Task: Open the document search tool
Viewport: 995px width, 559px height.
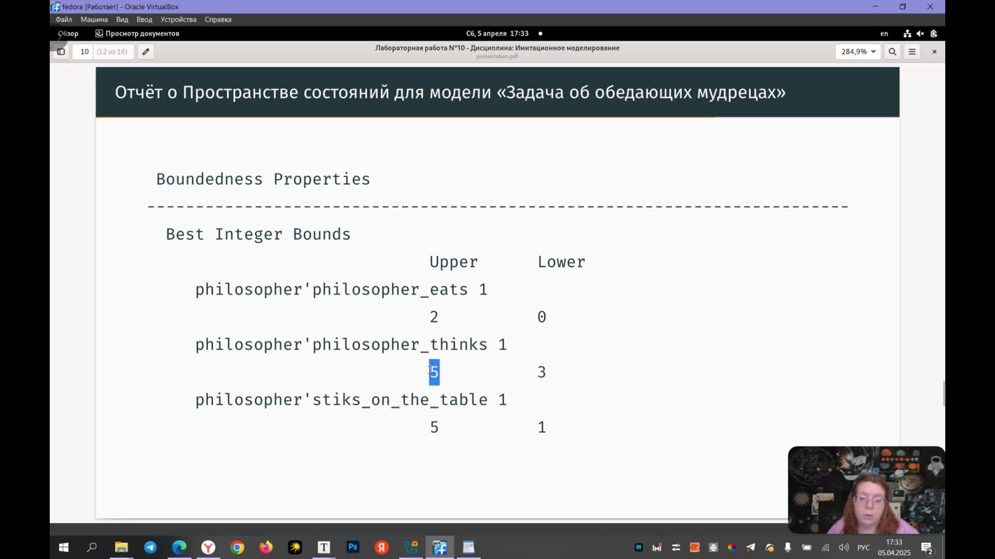Action: tap(892, 52)
